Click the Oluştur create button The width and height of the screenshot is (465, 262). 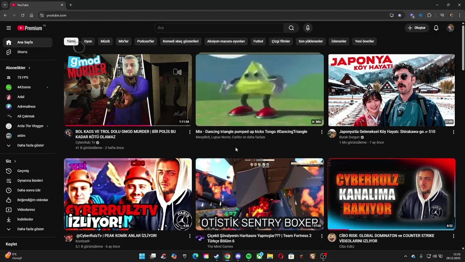click(417, 28)
